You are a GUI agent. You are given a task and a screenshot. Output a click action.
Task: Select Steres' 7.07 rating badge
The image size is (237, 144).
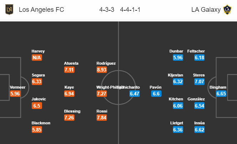[200, 81]
